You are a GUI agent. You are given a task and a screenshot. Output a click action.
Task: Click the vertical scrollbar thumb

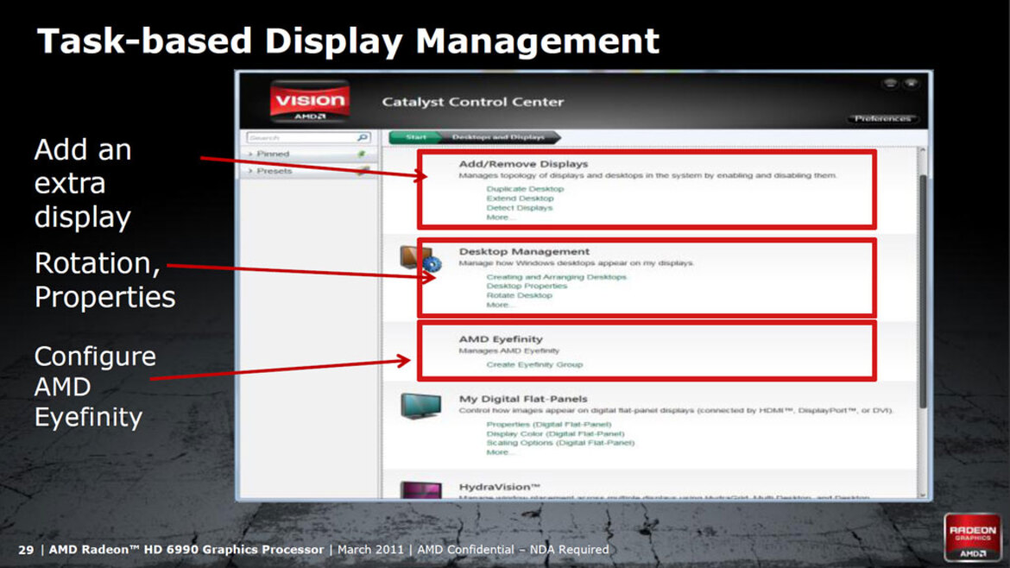tap(923, 290)
